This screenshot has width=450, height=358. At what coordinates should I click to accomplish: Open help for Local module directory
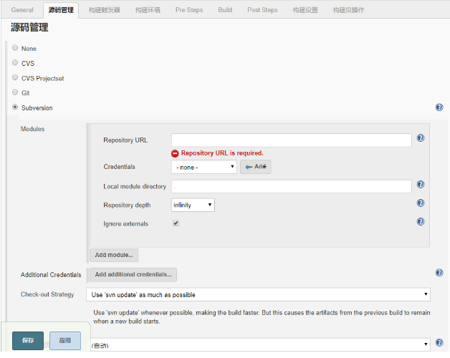tap(421, 184)
